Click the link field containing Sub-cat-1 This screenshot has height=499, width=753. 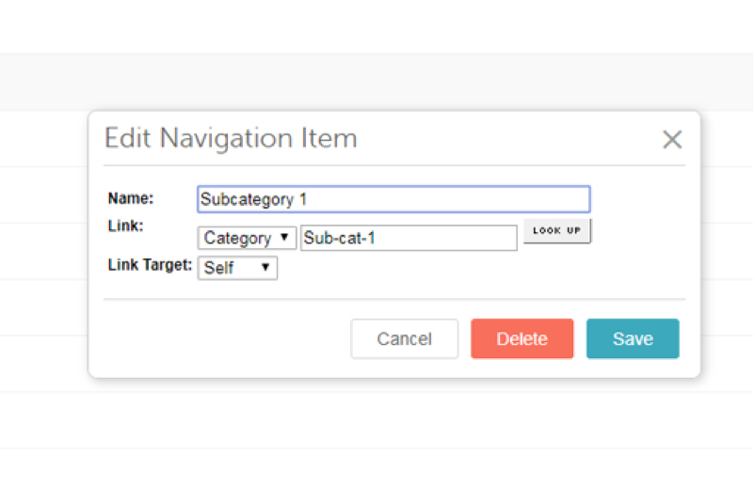click(x=409, y=238)
